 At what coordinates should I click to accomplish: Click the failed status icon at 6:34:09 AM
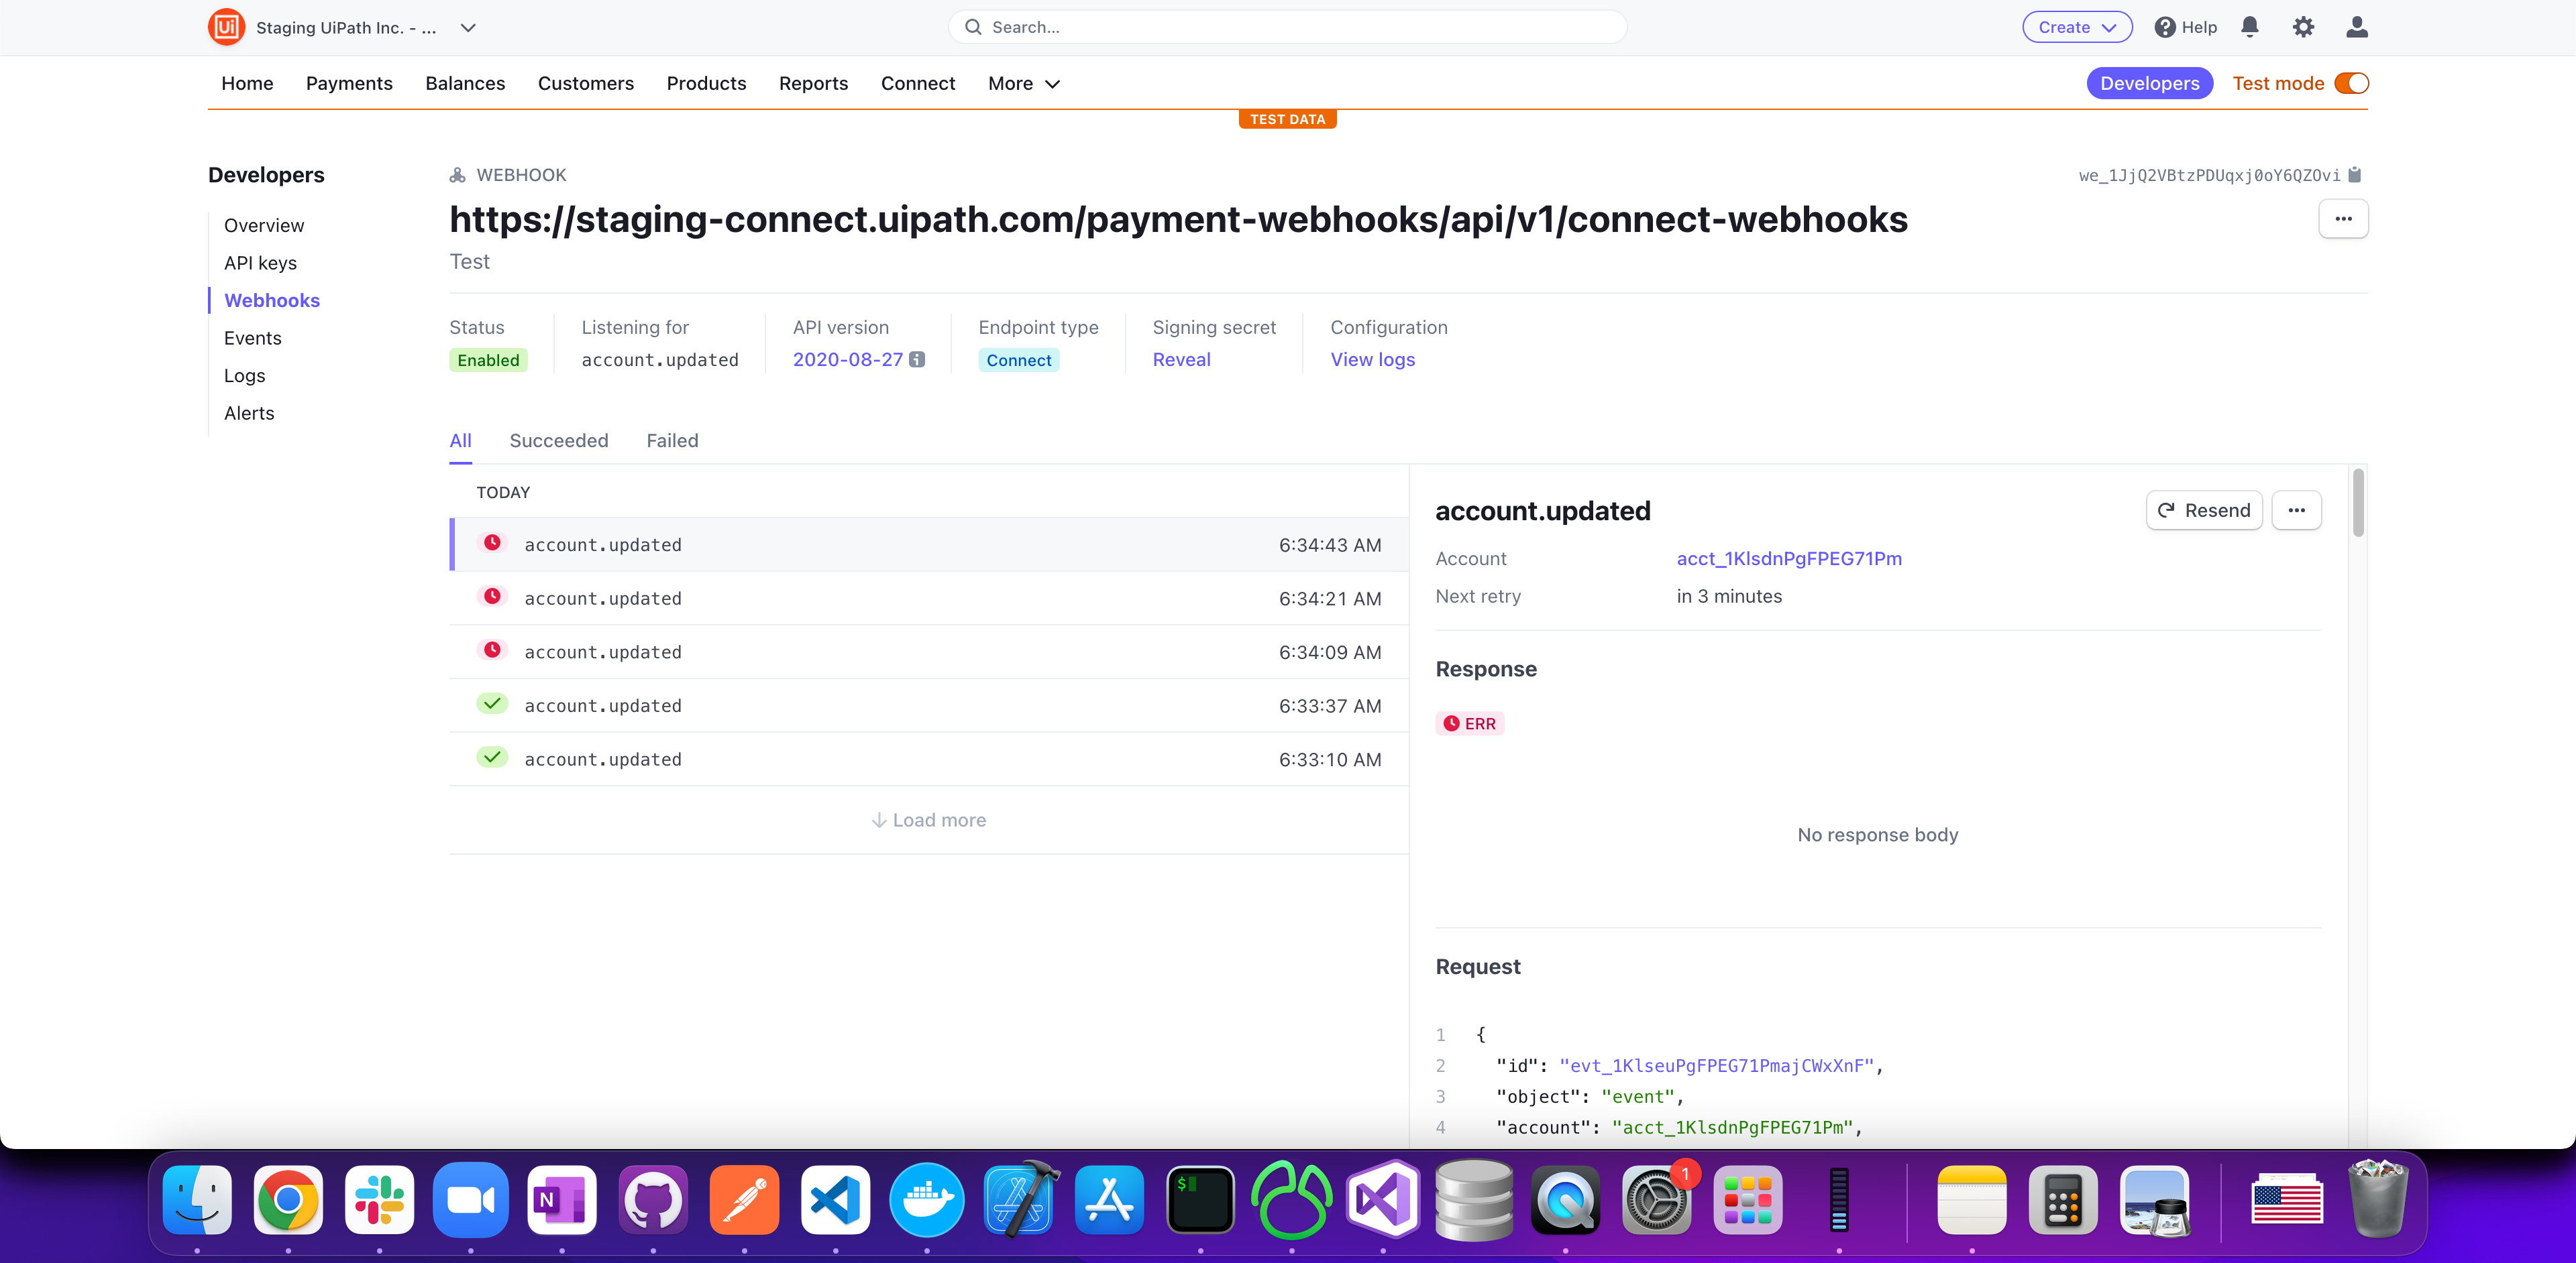click(x=492, y=650)
